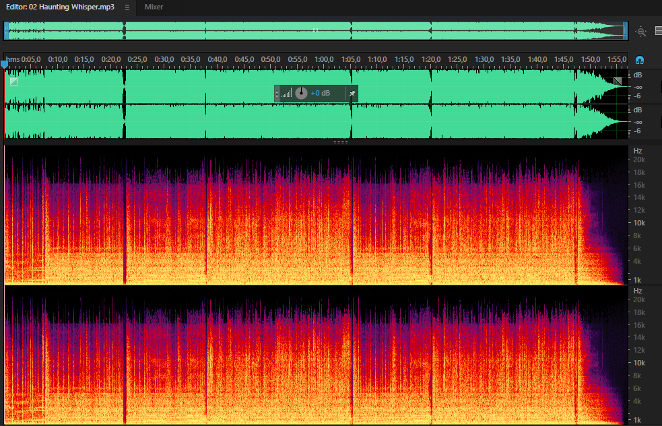Click 1:30,0 on the time ruler
This screenshot has width=662, height=426.
[484, 59]
